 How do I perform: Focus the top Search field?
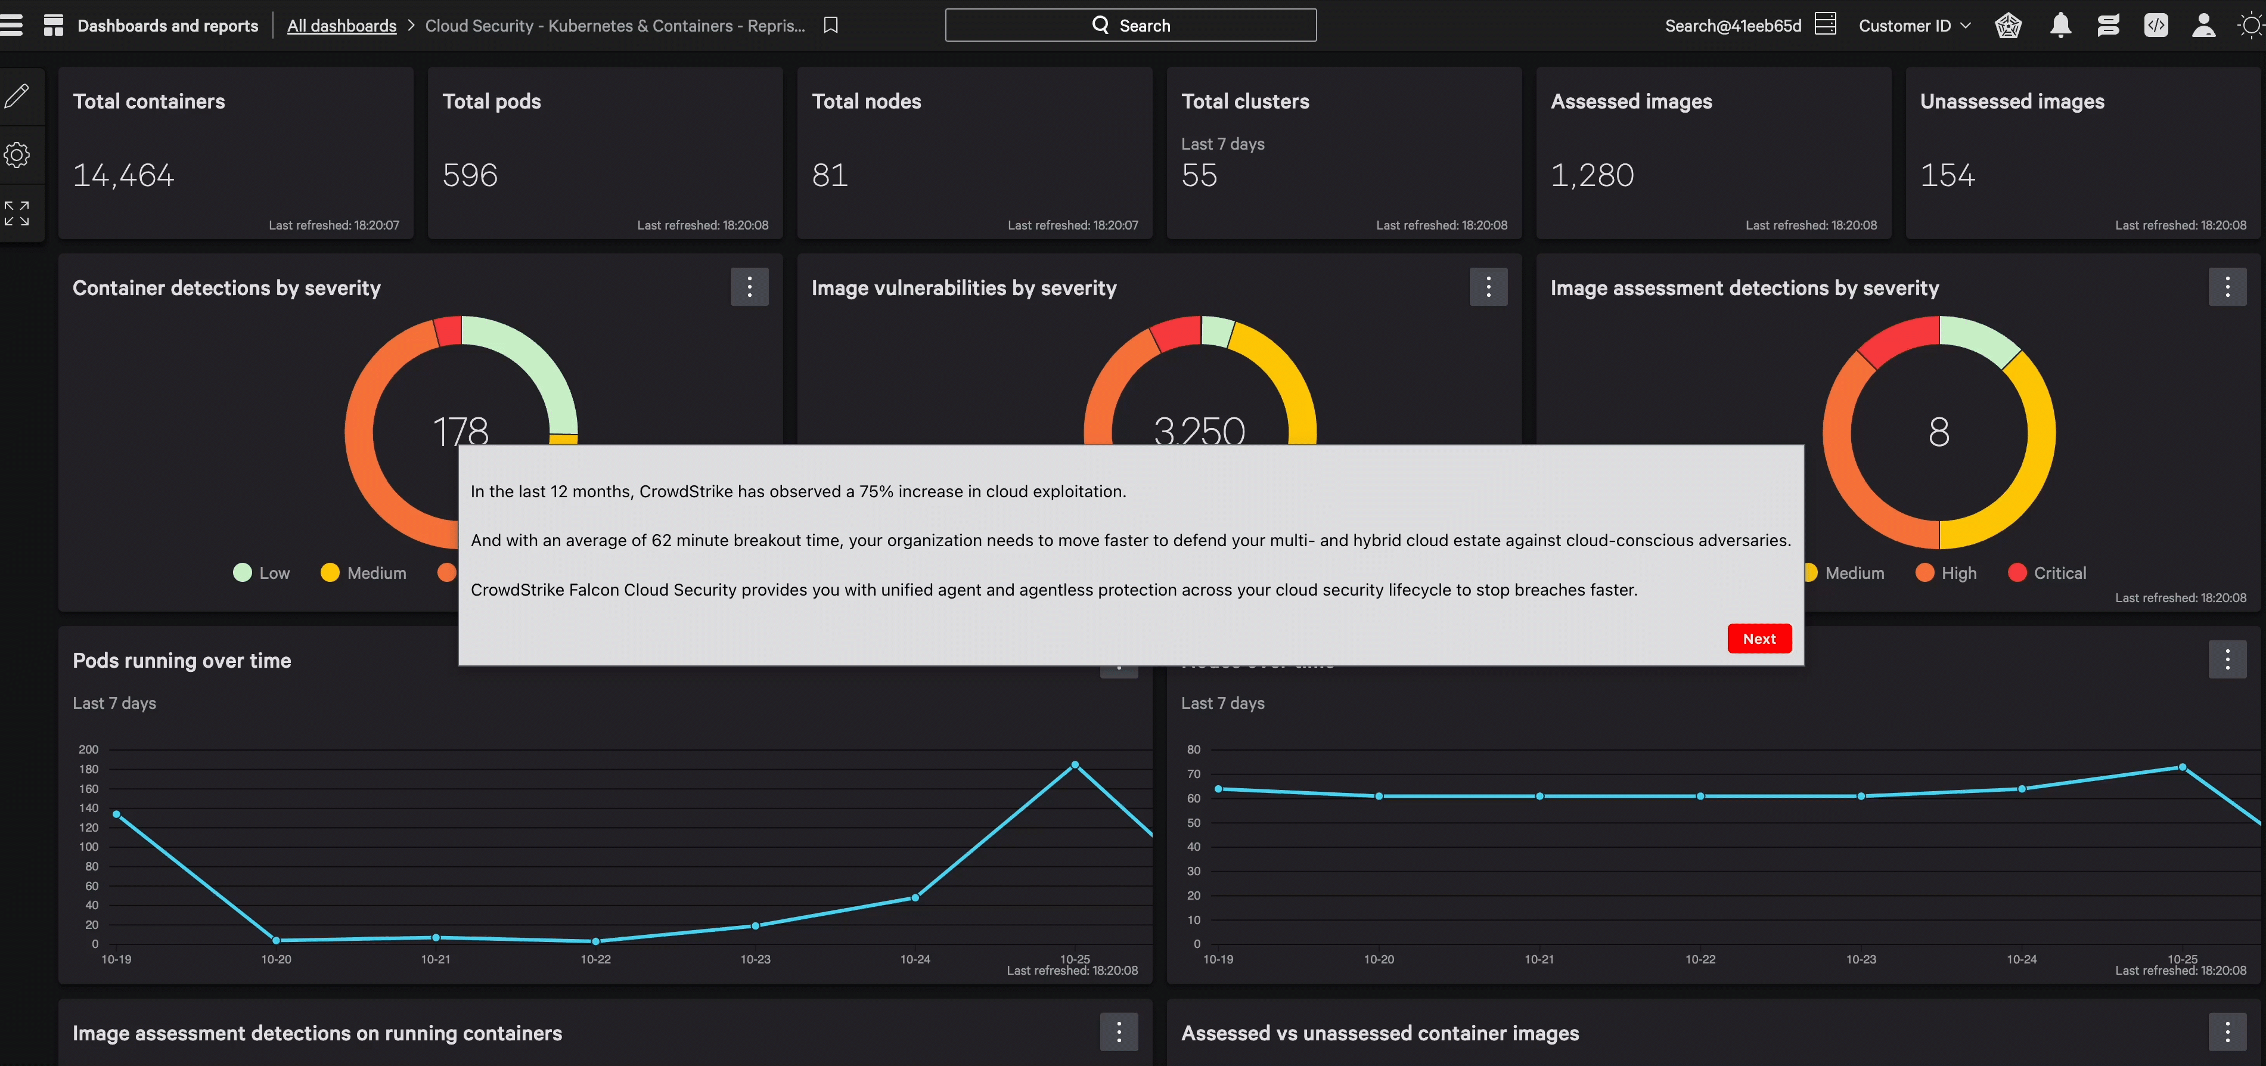click(1131, 26)
